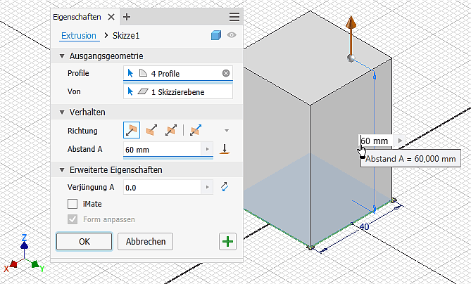The height and width of the screenshot is (284, 471).
Task: Enable the iMate checkbox
Action: [x=73, y=204]
